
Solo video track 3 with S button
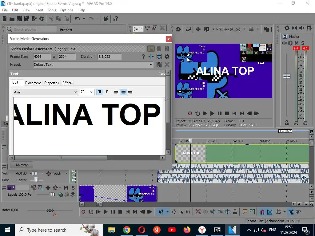click(x=73, y=188)
